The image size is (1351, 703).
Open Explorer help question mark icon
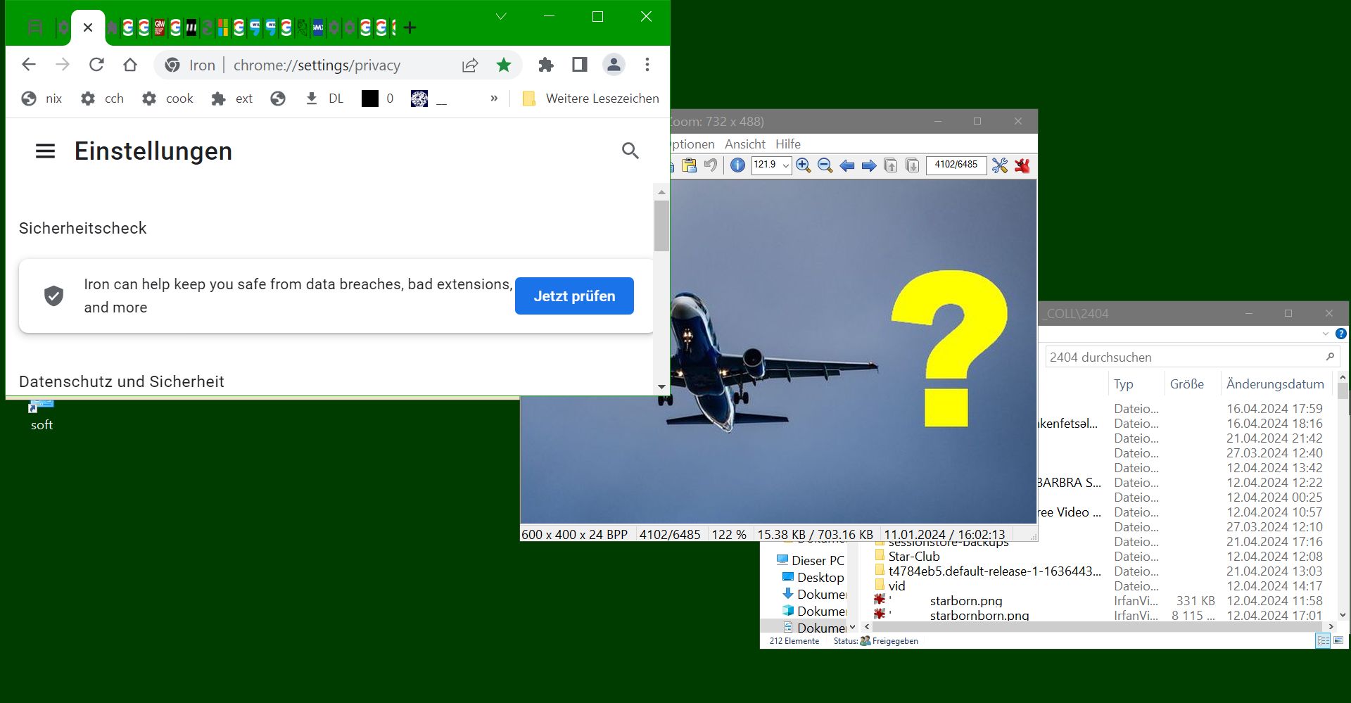coord(1341,334)
